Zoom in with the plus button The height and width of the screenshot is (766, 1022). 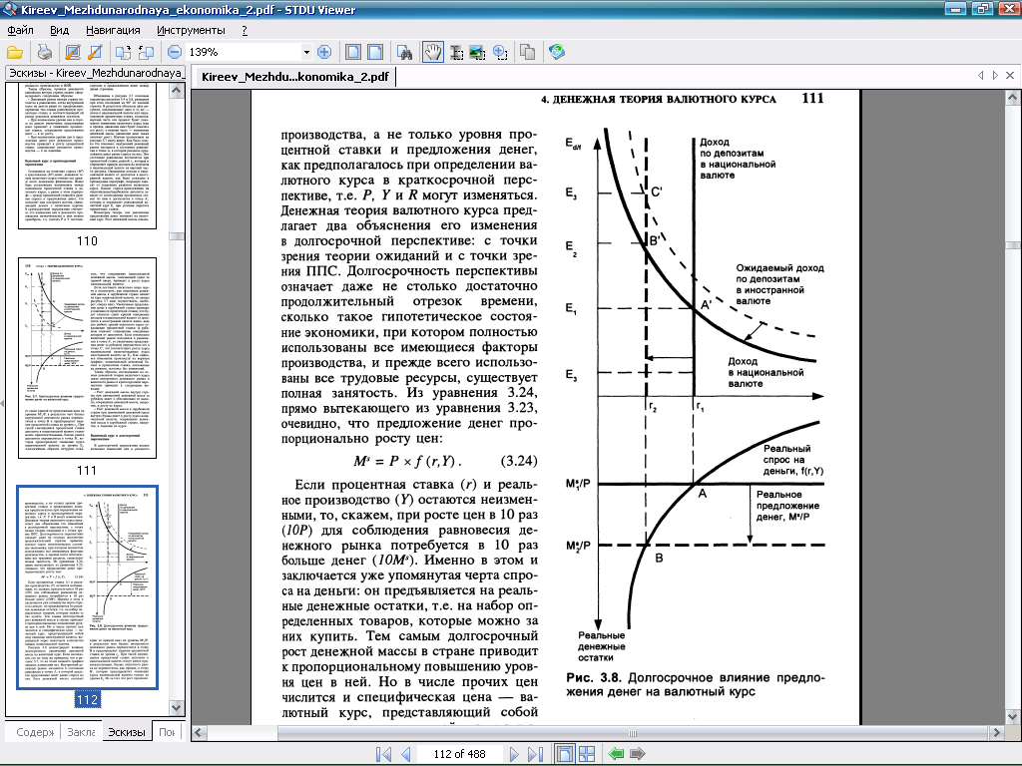(x=324, y=52)
